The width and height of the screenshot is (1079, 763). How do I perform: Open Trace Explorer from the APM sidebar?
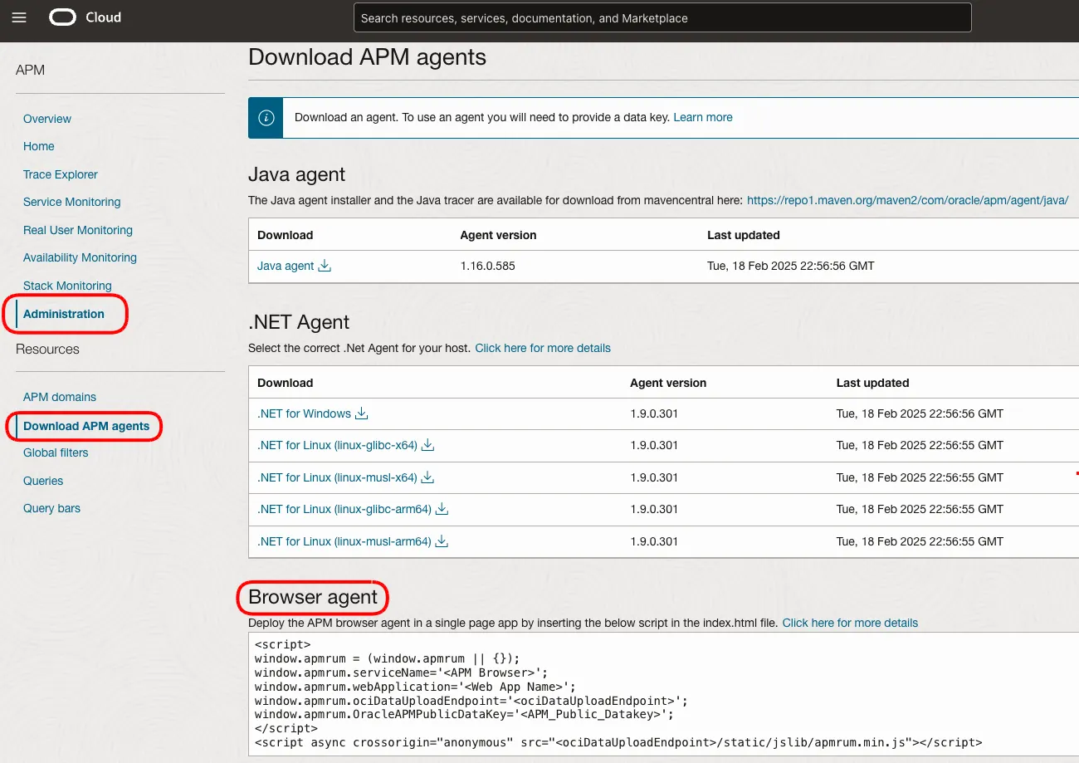click(x=60, y=174)
